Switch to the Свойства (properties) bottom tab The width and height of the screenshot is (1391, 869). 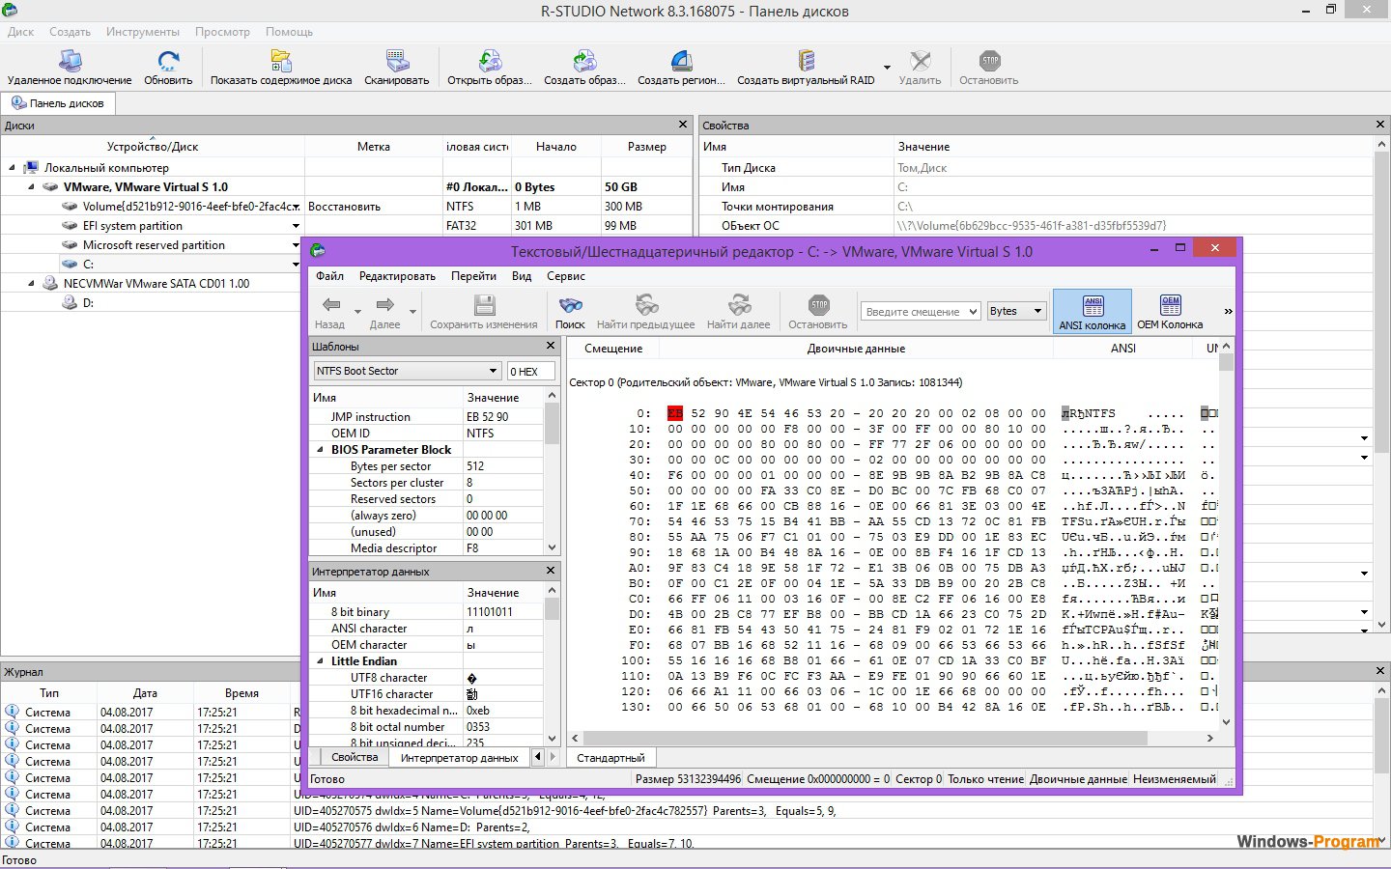pyautogui.click(x=355, y=757)
